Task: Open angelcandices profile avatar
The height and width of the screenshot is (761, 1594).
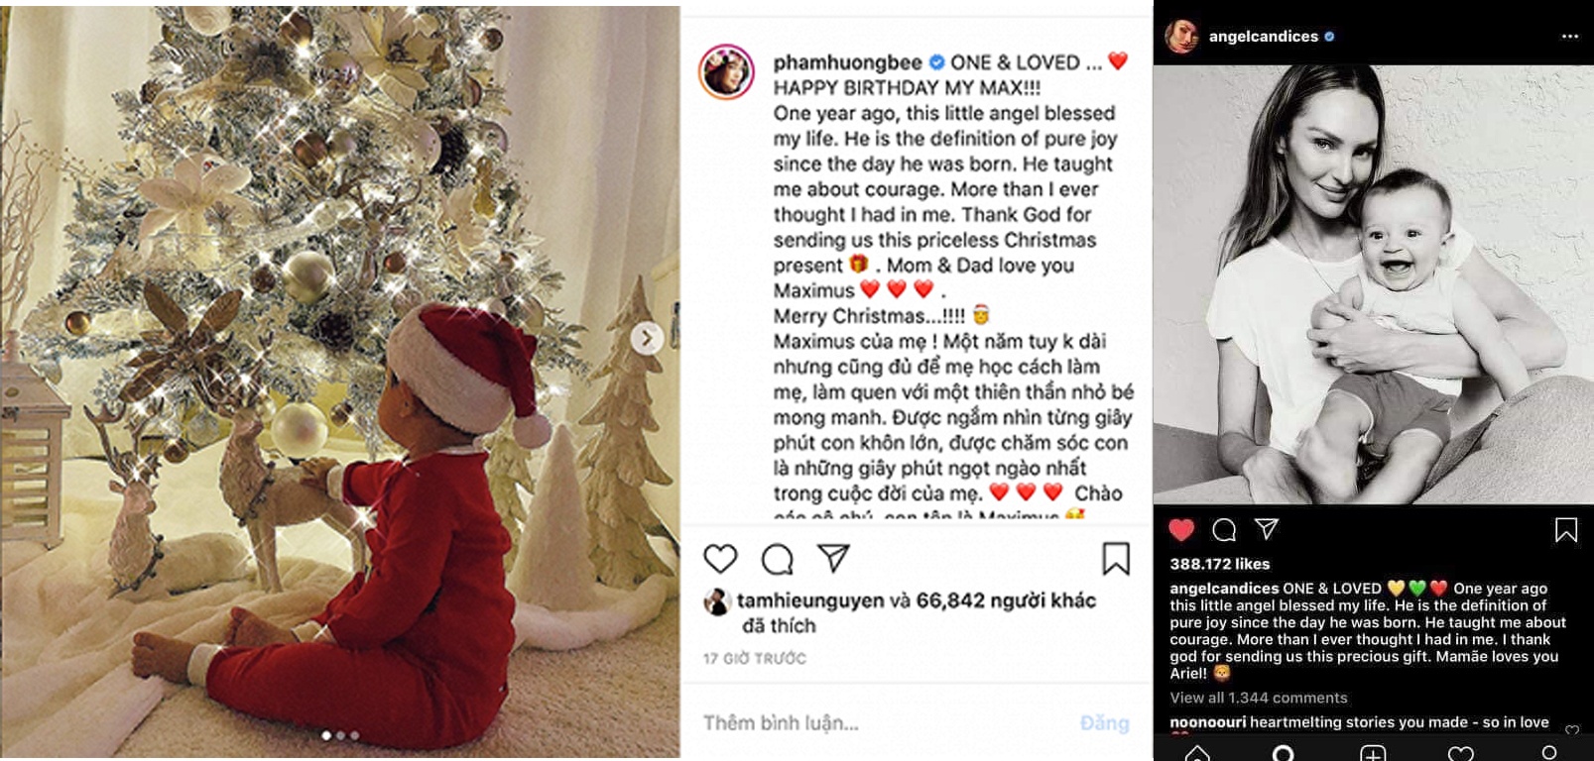Action: click(x=1182, y=37)
